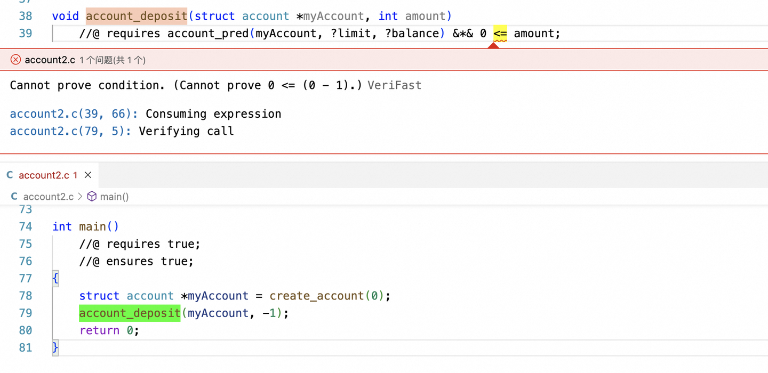Click the VeriFast source label in the error message
Image resolution: width=768 pixels, height=373 pixels.
tap(394, 85)
